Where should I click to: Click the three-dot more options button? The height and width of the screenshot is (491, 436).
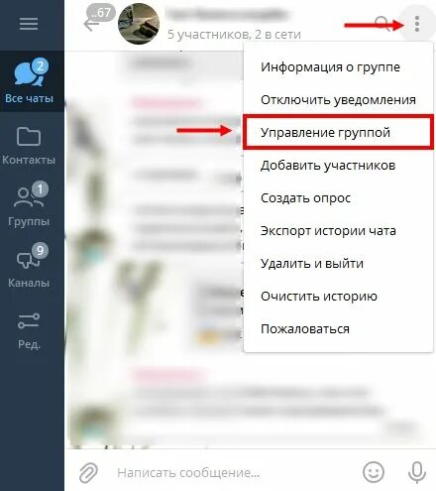[x=417, y=24]
